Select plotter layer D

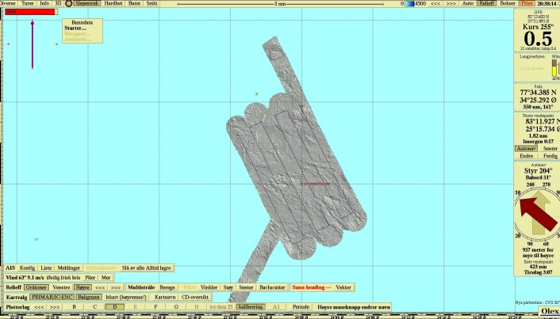click(x=115, y=307)
